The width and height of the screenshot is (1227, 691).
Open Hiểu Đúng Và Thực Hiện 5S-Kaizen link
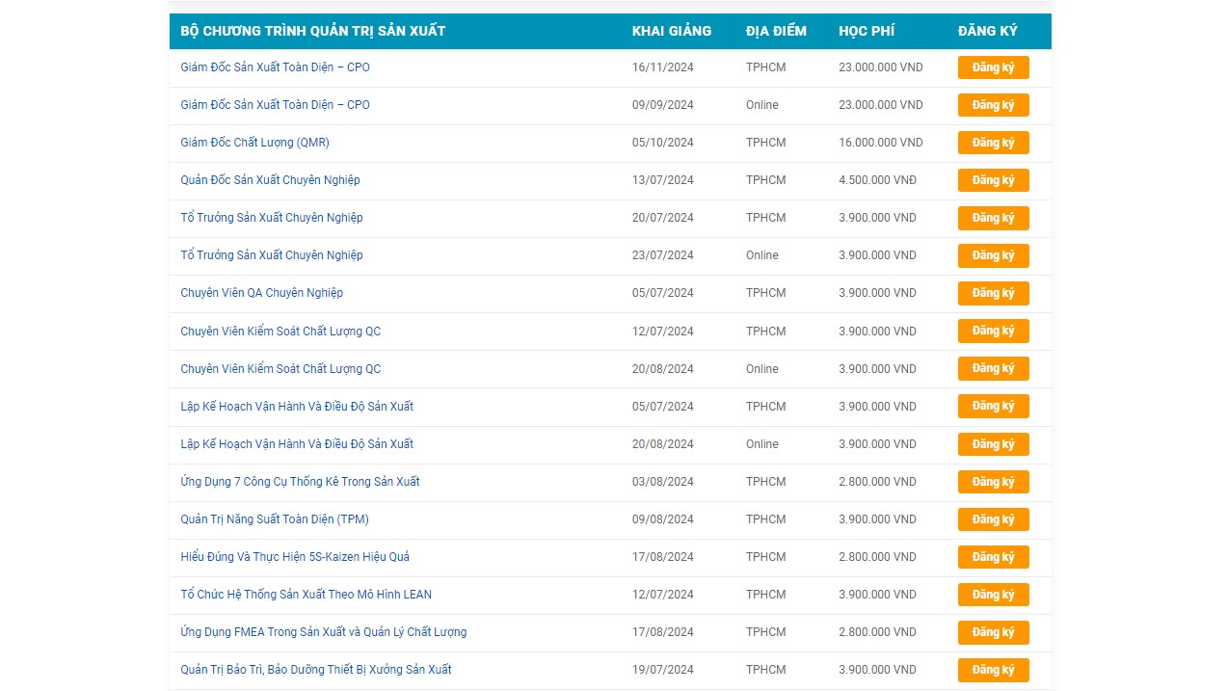coord(295,557)
